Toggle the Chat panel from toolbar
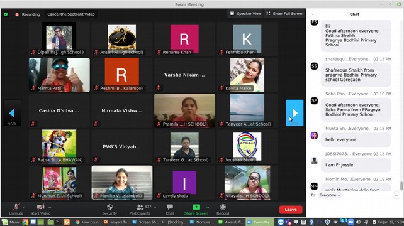Viewport: 404px width, 226px height. point(170,209)
